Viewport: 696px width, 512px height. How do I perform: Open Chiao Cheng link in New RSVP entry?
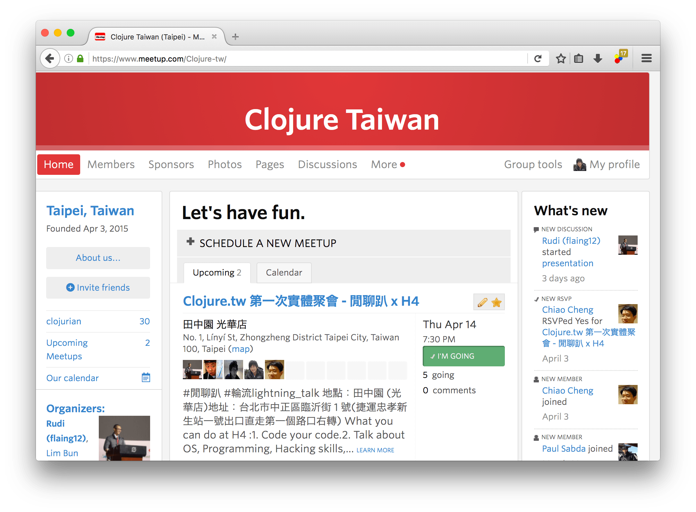pyautogui.click(x=567, y=310)
